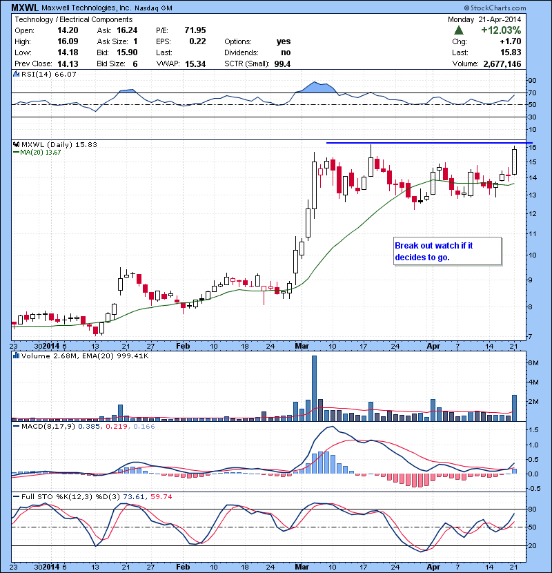Click the Last price 15.83 in header
Viewport: 552px width, 573px height.
click(511, 52)
